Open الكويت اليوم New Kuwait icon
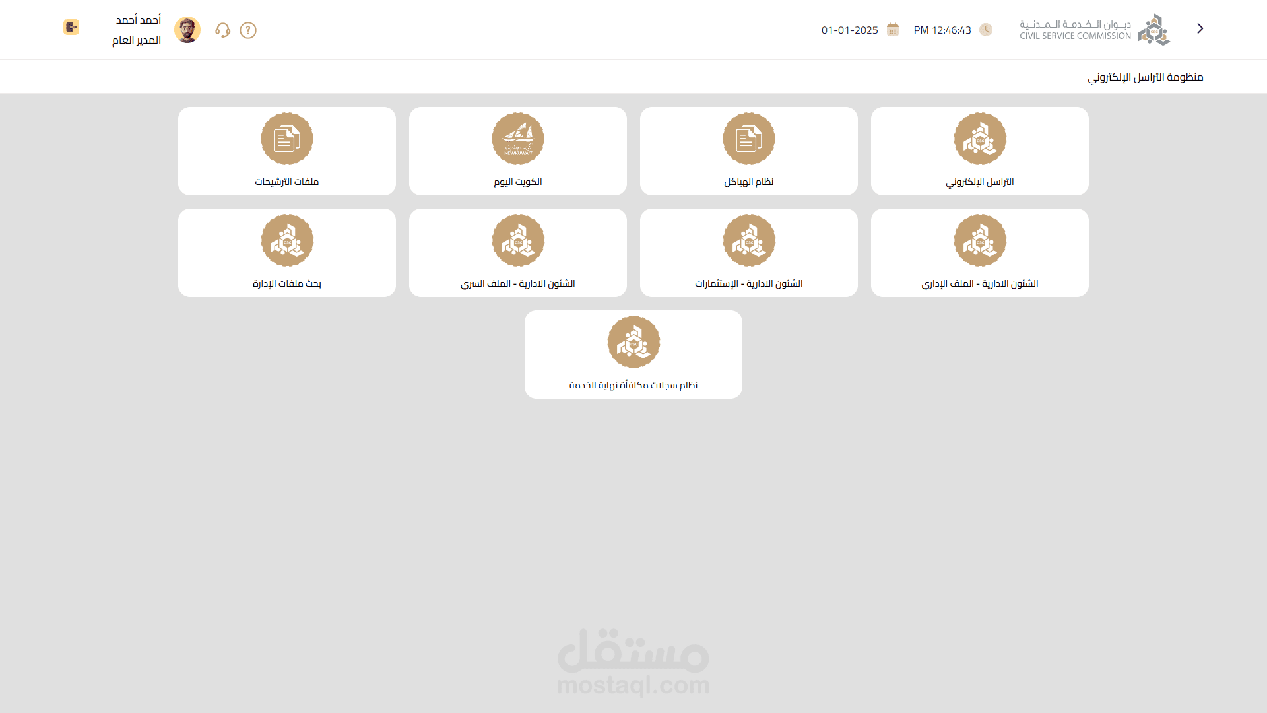 518,139
